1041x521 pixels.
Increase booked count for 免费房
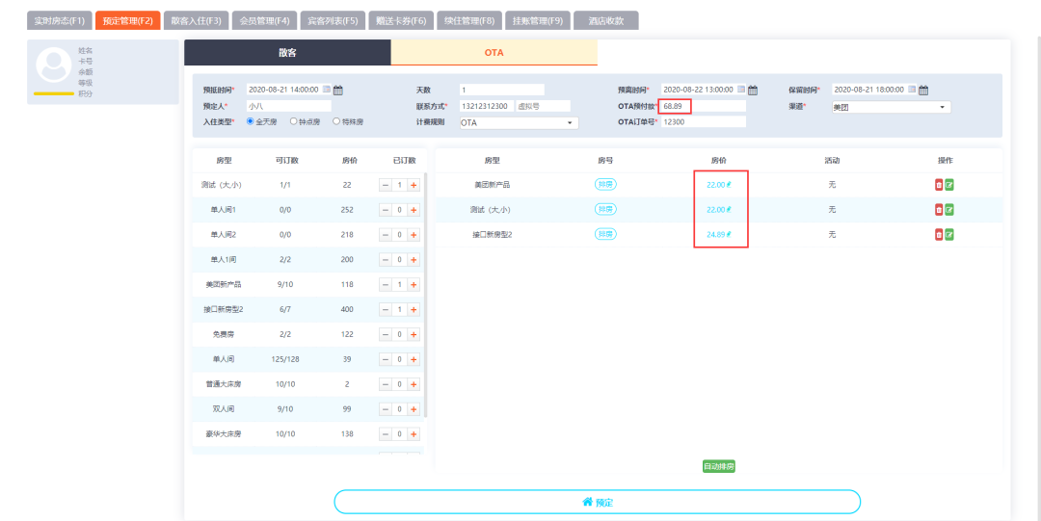point(414,334)
